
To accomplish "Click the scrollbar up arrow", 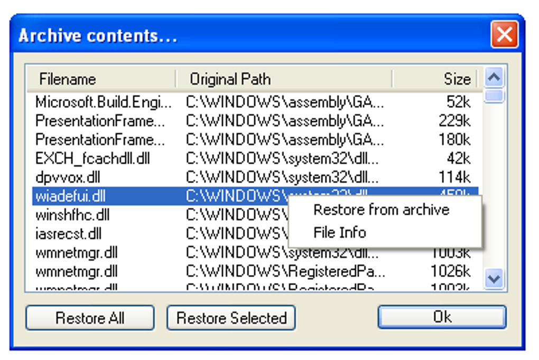I will point(494,79).
